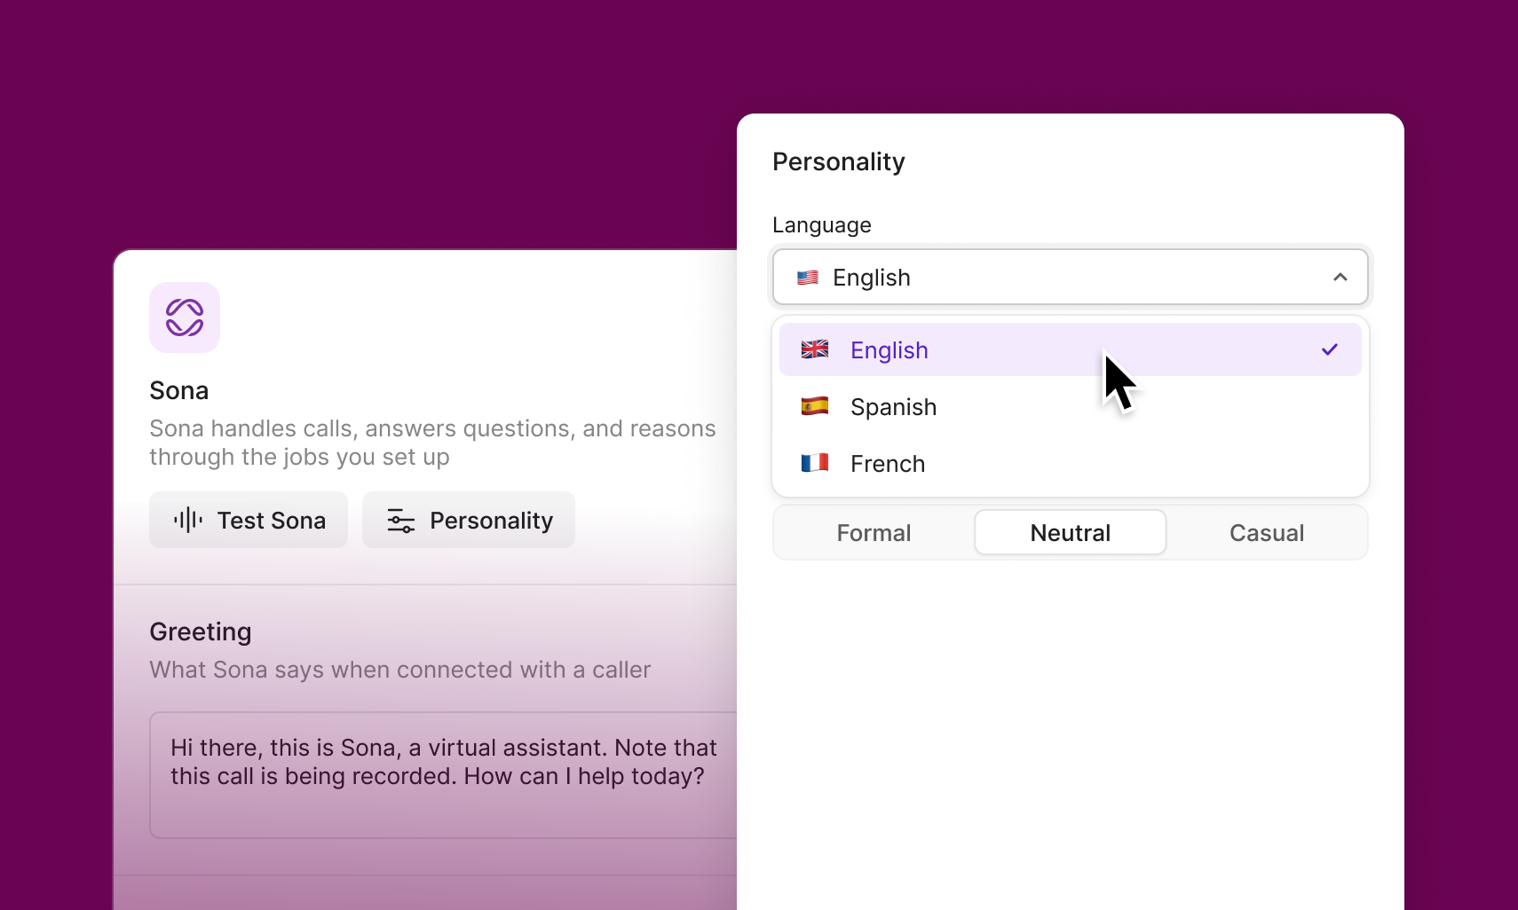Click the US flag in Language field

pyautogui.click(x=807, y=278)
